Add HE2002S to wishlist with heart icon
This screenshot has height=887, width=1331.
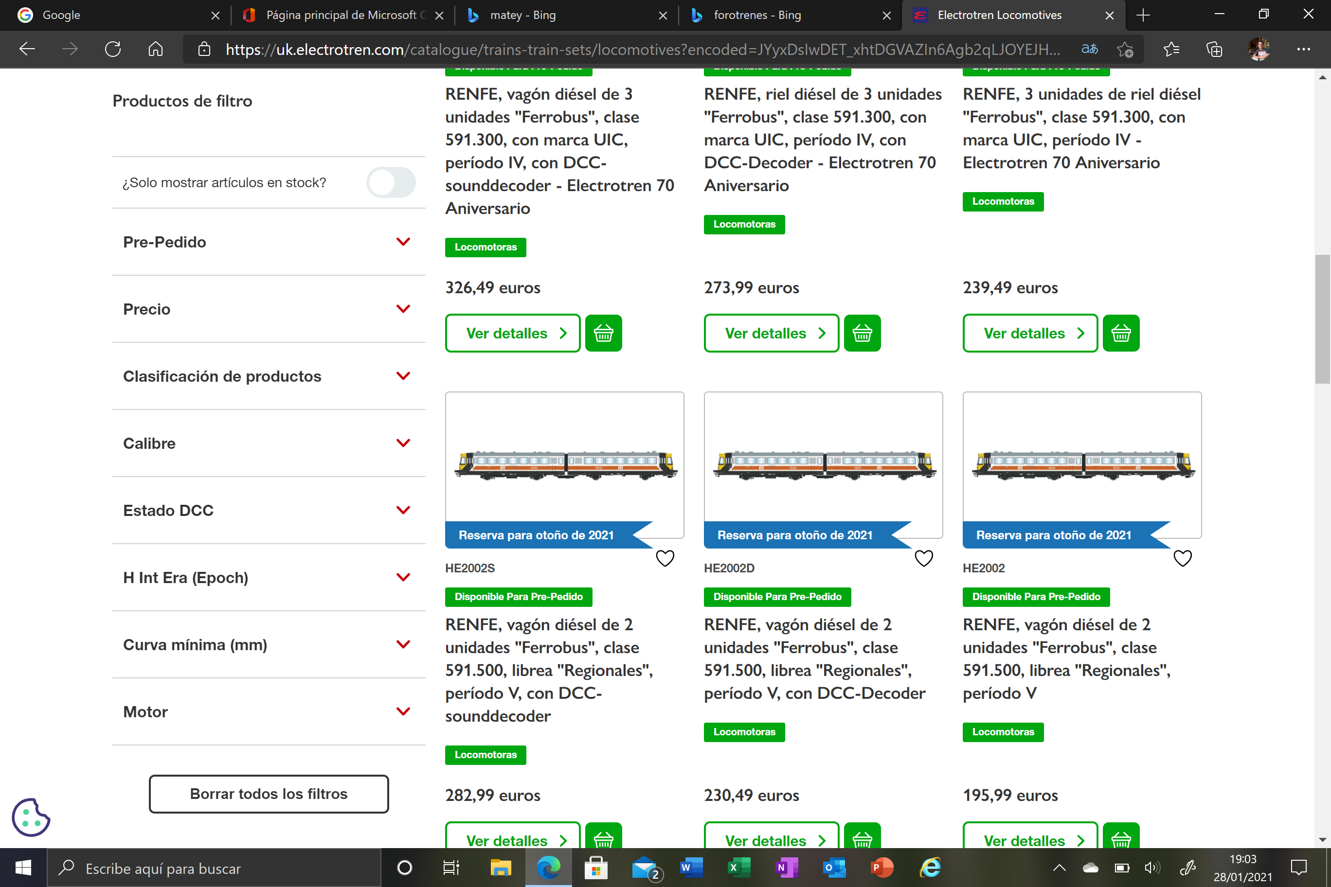tap(665, 558)
